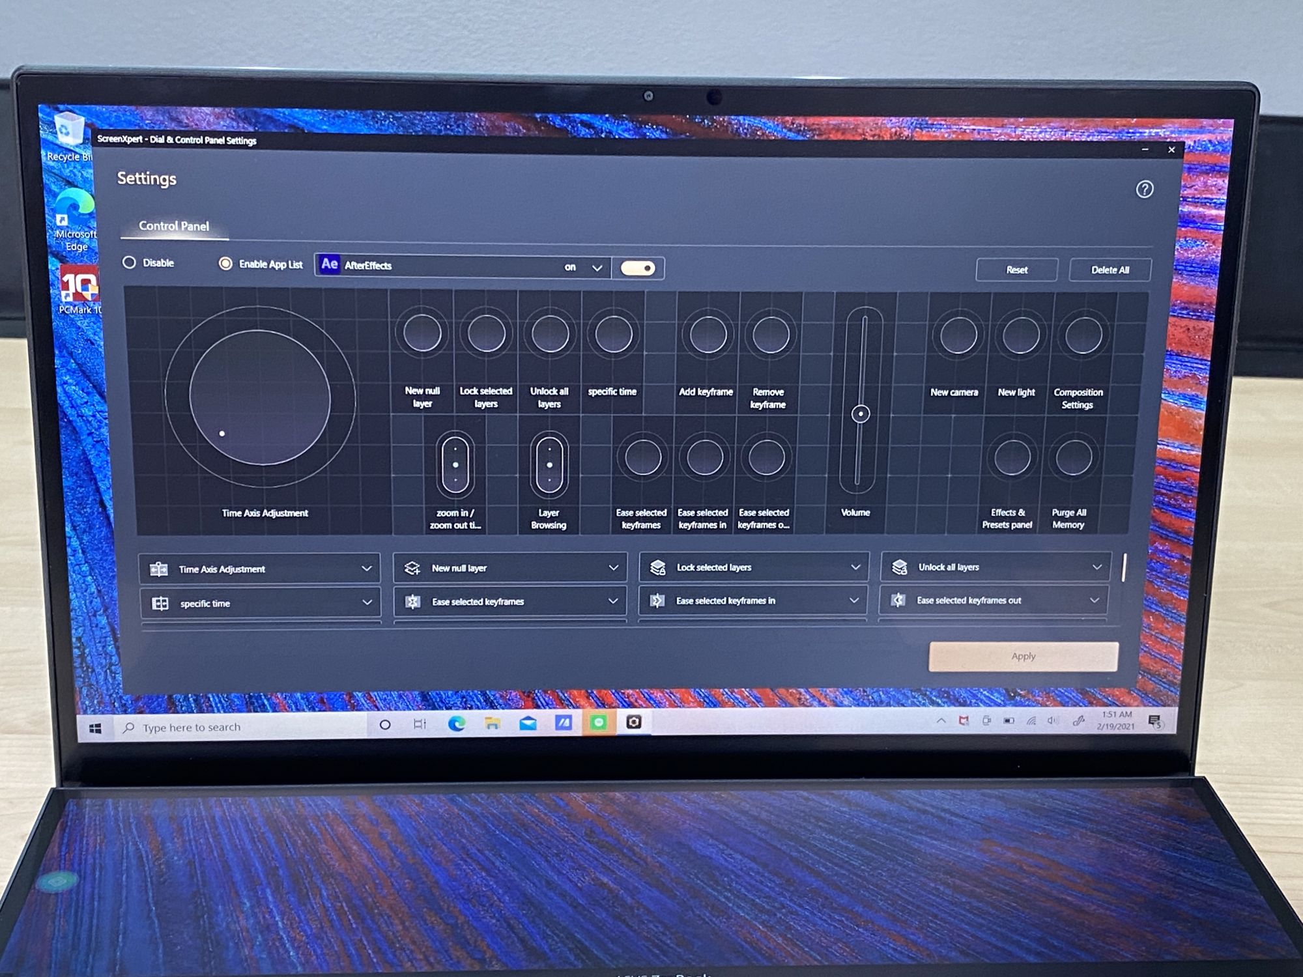The width and height of the screenshot is (1303, 977).
Task: Click the New null layer dial button
Action: coord(422,333)
